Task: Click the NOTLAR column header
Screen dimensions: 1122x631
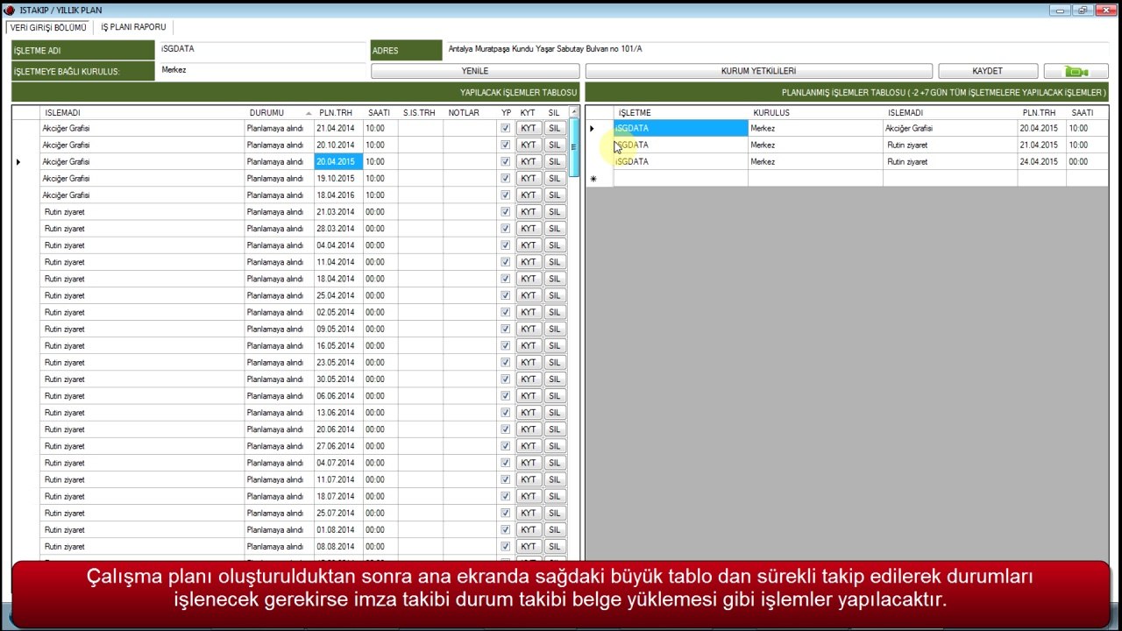Action: [x=469, y=112]
